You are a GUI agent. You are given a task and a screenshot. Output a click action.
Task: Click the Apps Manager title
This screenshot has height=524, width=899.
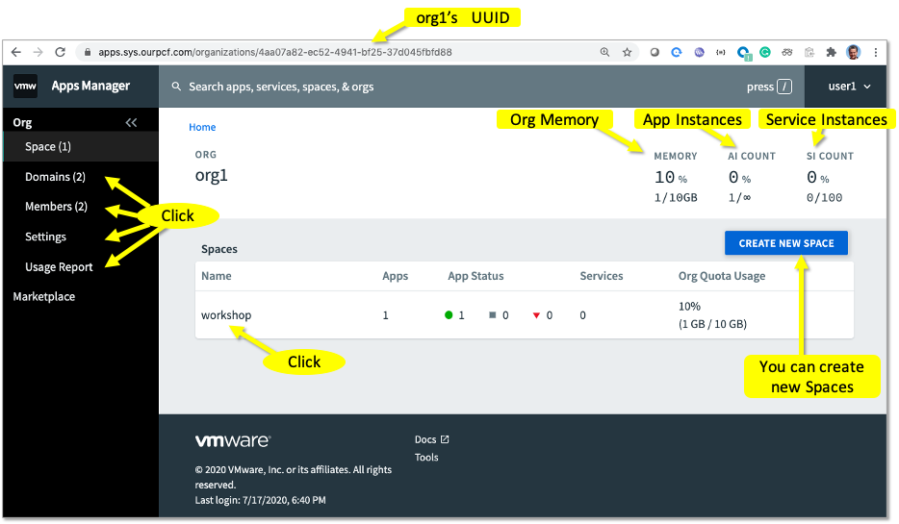[x=90, y=86]
